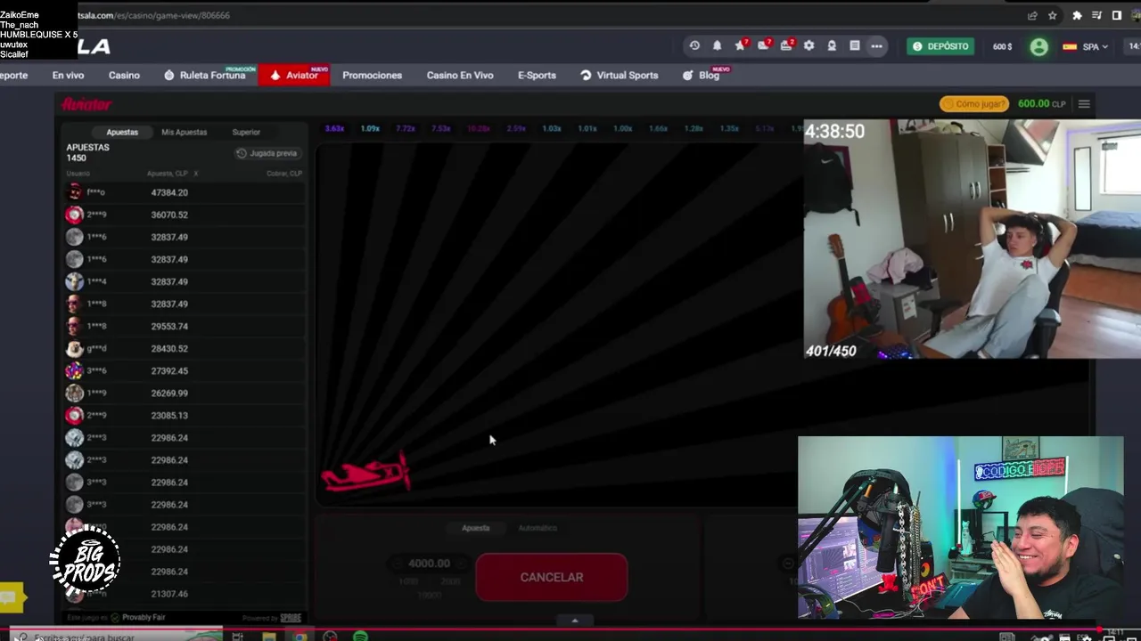Open browser media control icon
1141x641 pixels.
click(1096, 15)
